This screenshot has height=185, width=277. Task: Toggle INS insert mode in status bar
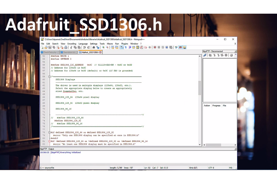tap(230, 168)
